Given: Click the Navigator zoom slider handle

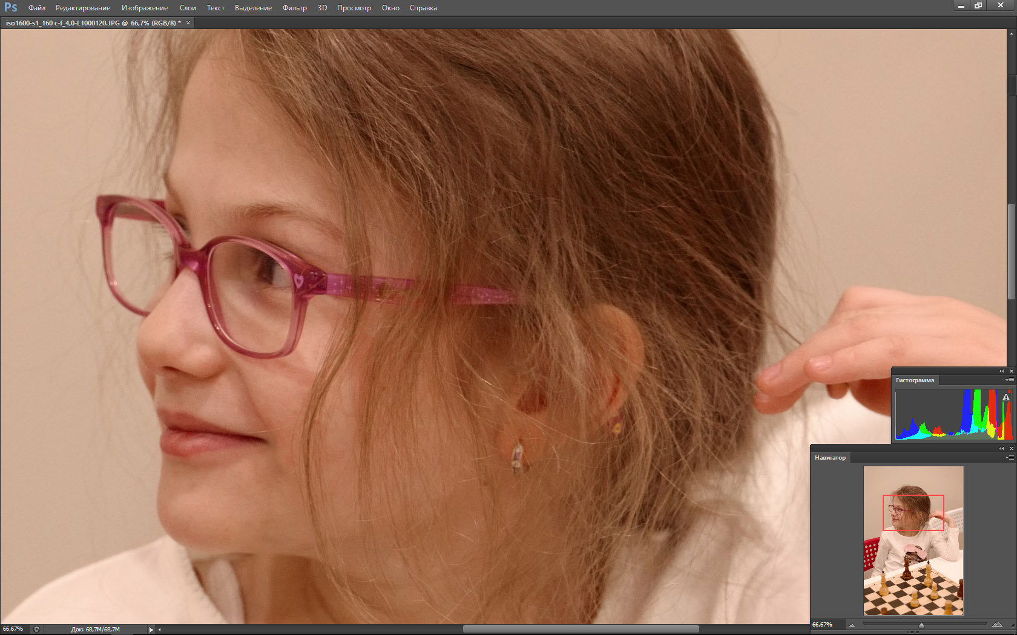Looking at the screenshot, I should coord(921,625).
